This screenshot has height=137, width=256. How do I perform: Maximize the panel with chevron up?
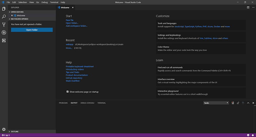(x=248, y=103)
